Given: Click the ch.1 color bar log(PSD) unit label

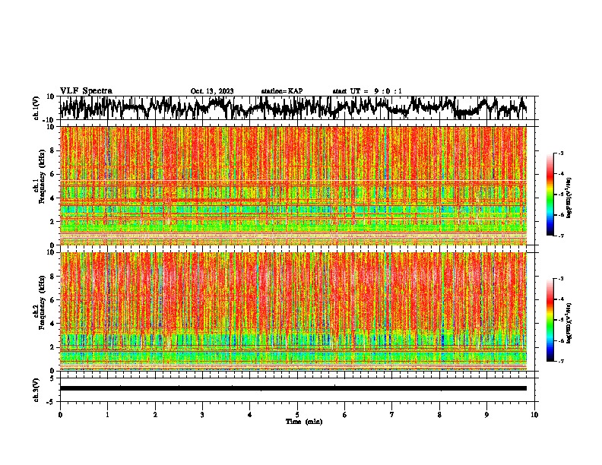Looking at the screenshot, I should (x=569, y=198).
